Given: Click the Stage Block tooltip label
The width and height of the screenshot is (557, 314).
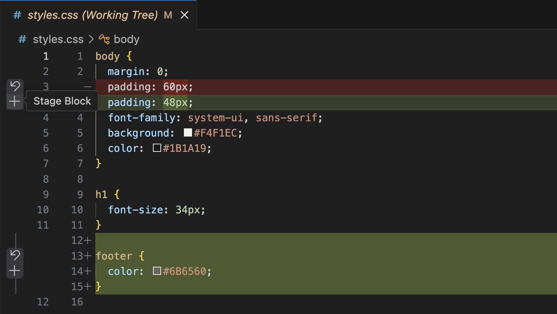Looking at the screenshot, I should point(62,101).
